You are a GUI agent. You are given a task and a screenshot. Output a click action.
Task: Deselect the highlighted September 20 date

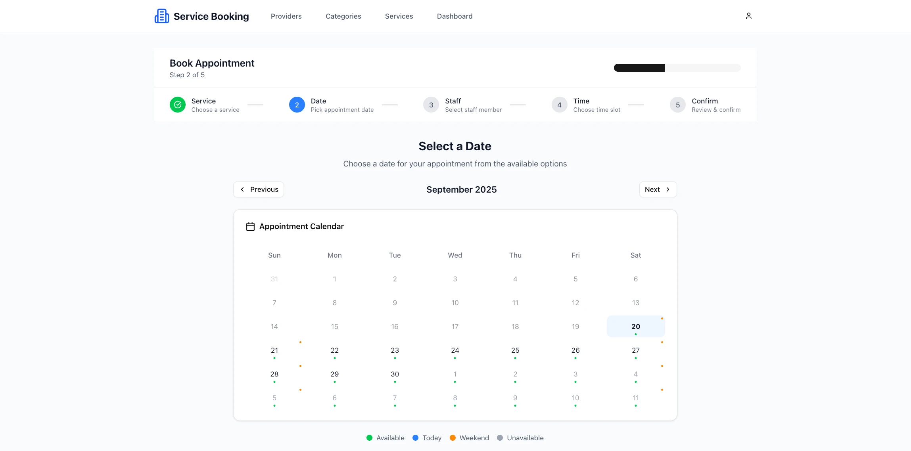[x=635, y=327]
